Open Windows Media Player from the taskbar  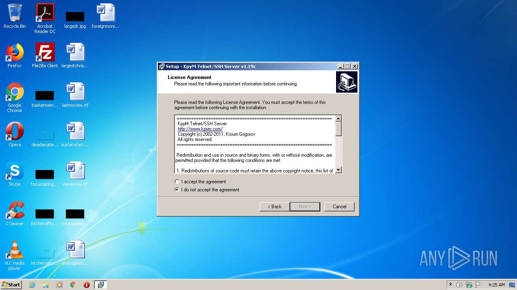click(x=59, y=285)
